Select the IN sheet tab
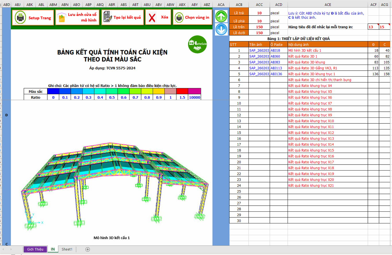 point(53,249)
